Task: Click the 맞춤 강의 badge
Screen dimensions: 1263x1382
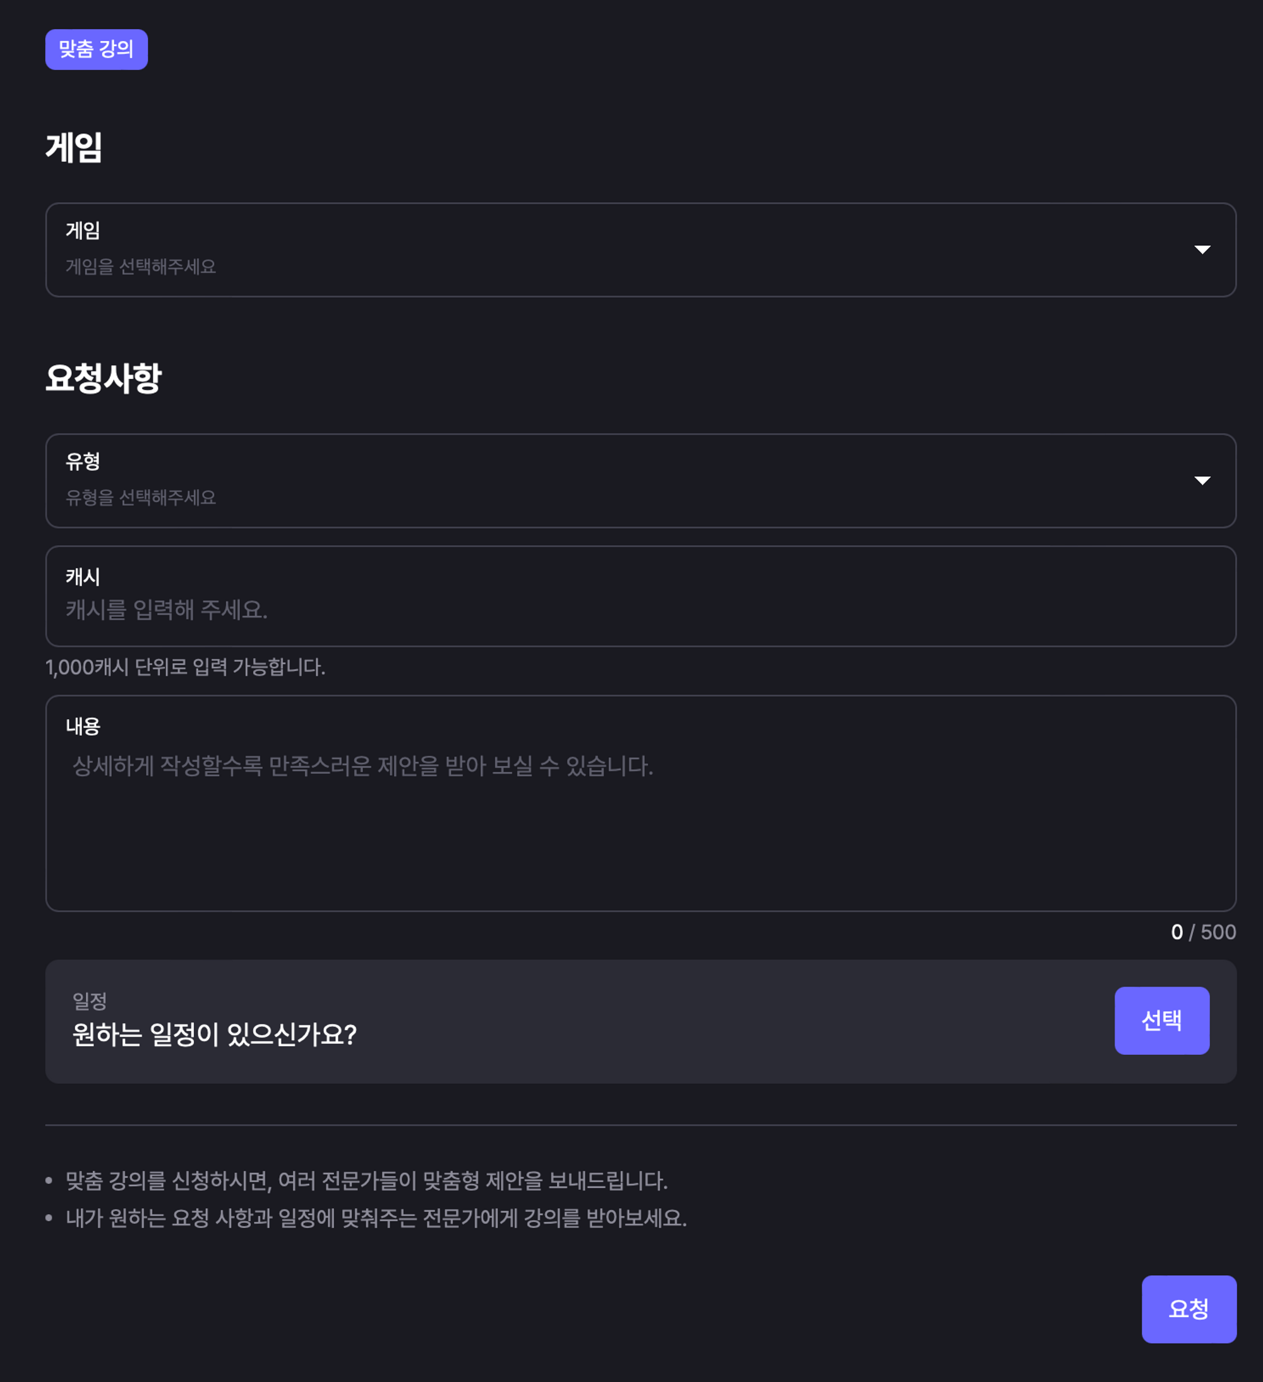Action: [96, 49]
